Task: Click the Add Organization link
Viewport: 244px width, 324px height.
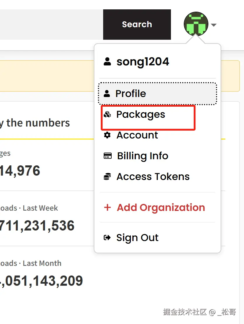Action: [x=161, y=207]
